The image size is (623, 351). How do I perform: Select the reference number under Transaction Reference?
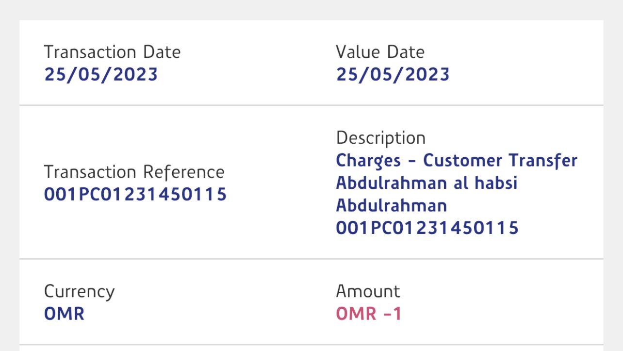[135, 194]
